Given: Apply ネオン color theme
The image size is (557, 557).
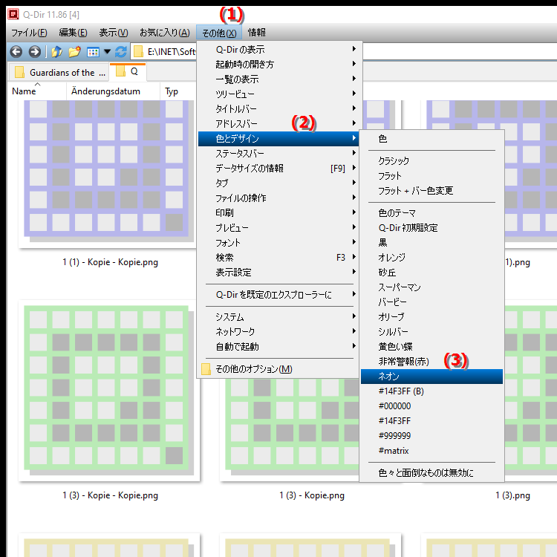Looking at the screenshot, I should pyautogui.click(x=431, y=377).
